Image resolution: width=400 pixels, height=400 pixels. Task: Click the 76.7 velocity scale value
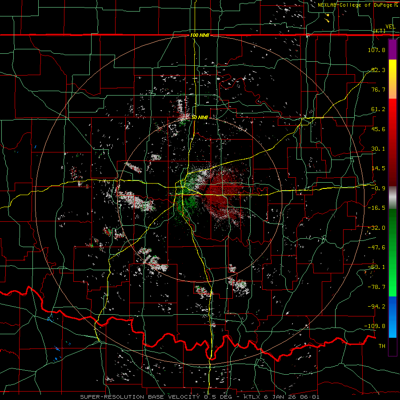378,89
